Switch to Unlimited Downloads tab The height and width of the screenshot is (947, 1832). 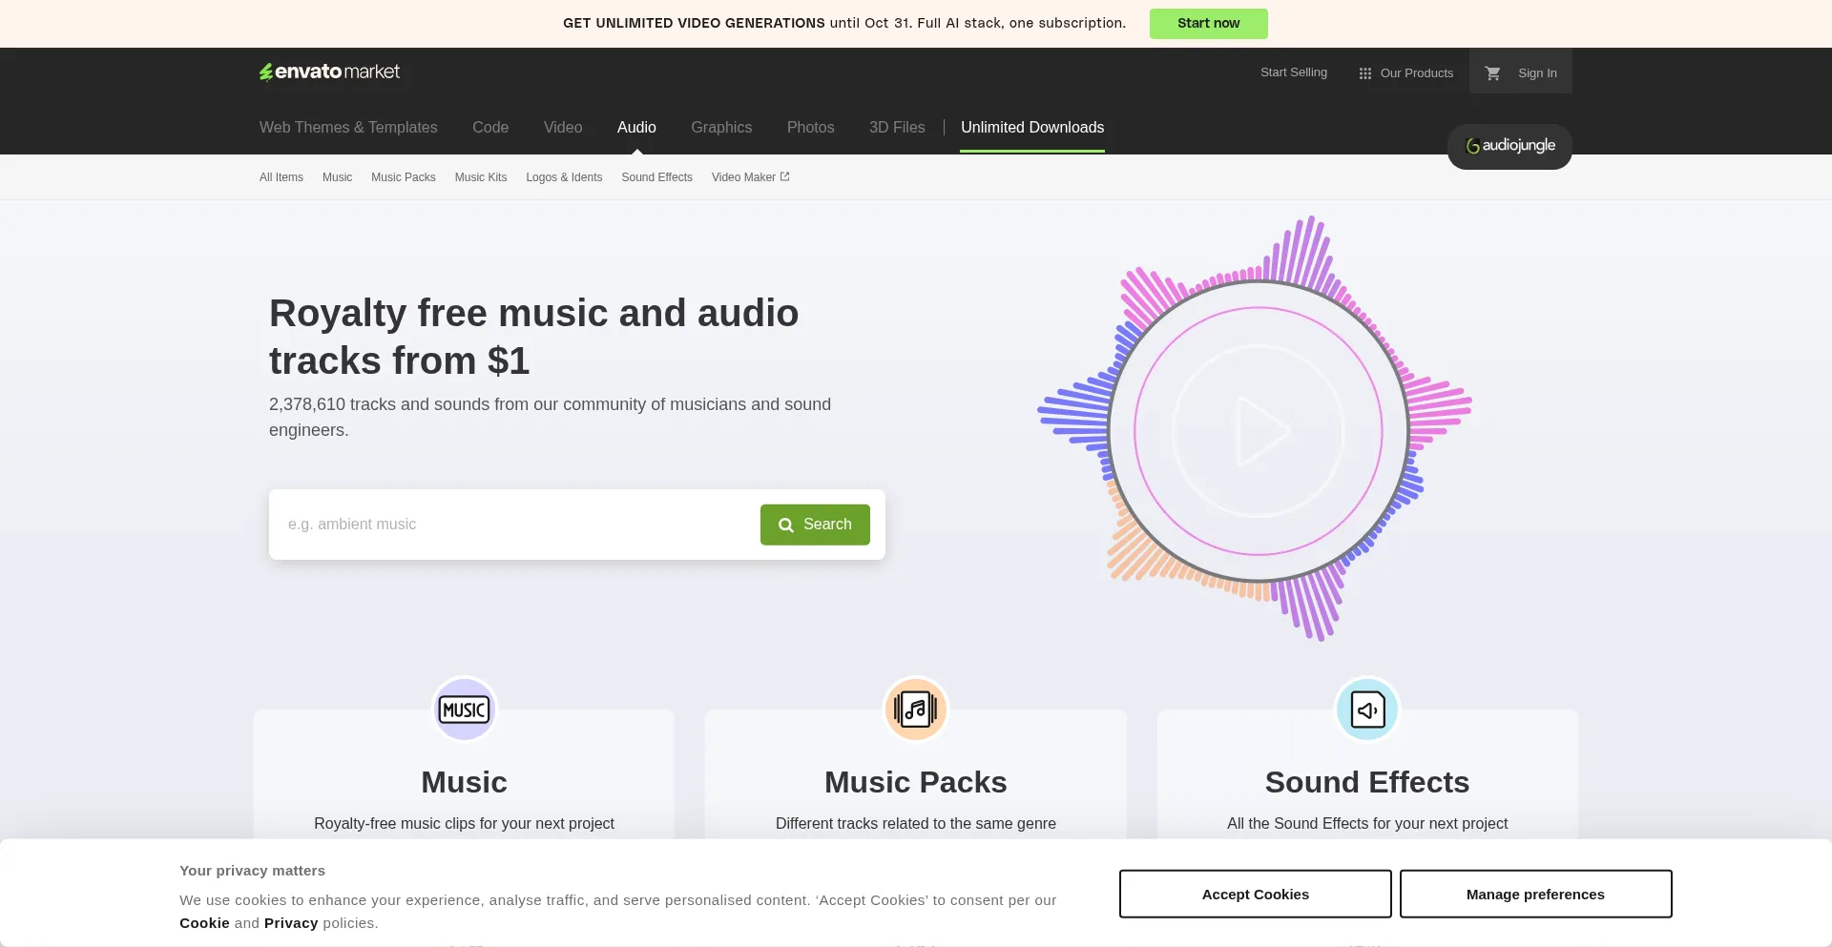[1031, 127]
